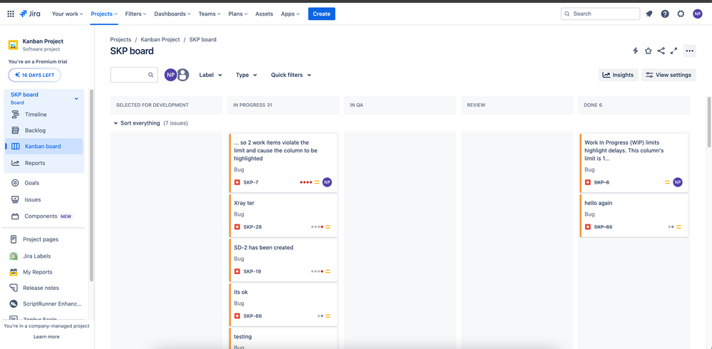Click the NP assignee avatar on SKP-7

tap(327, 182)
